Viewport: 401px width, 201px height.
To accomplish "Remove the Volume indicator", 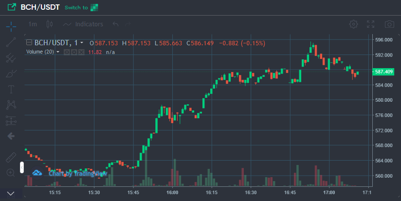I will point(81,52).
